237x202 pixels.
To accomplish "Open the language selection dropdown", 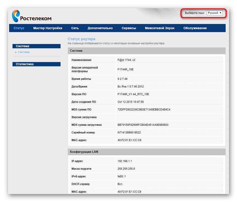I will point(215,13).
